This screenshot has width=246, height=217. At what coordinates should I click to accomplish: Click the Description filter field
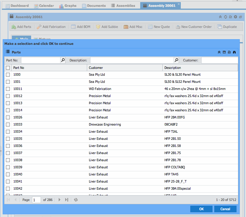coord(132,60)
